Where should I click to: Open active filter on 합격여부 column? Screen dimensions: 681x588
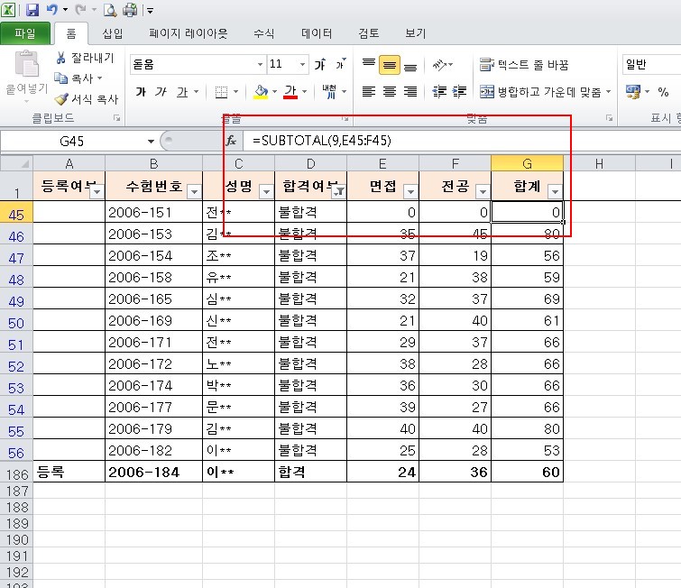(x=339, y=191)
